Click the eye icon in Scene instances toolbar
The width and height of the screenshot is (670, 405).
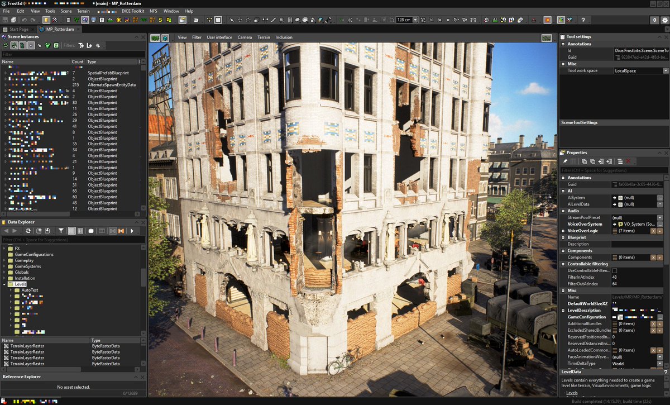coord(31,45)
